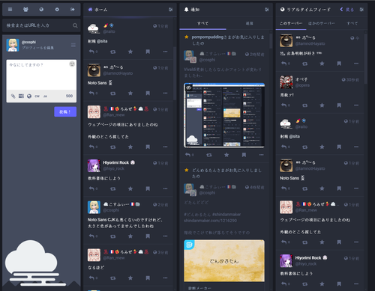Select the このサーバー tab
375x291 pixels.
click(x=291, y=23)
